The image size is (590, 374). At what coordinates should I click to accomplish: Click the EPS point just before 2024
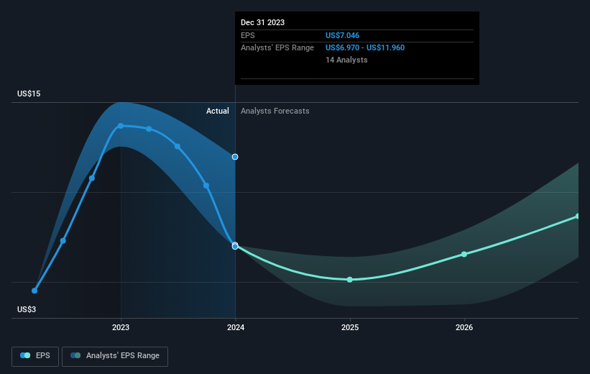(206, 186)
